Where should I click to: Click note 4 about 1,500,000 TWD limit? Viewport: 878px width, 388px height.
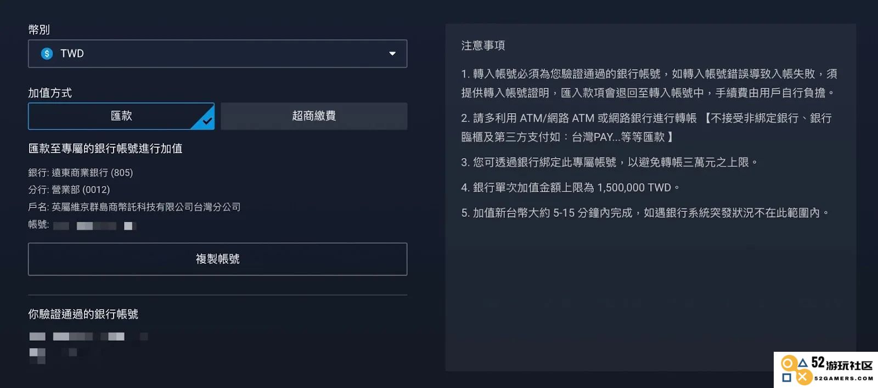coord(570,188)
